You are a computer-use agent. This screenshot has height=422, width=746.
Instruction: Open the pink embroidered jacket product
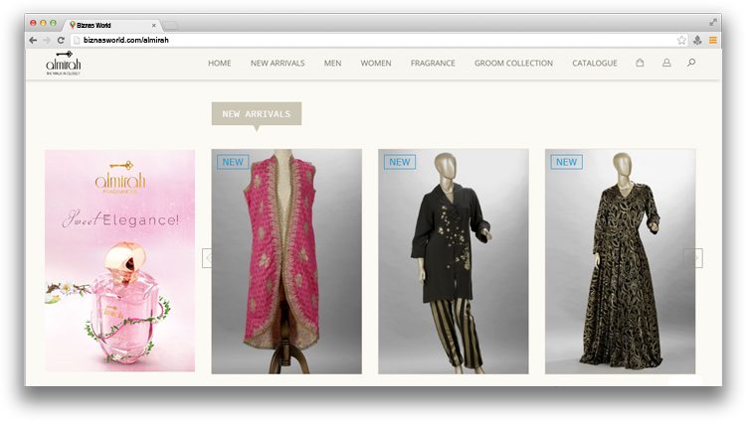tap(286, 261)
